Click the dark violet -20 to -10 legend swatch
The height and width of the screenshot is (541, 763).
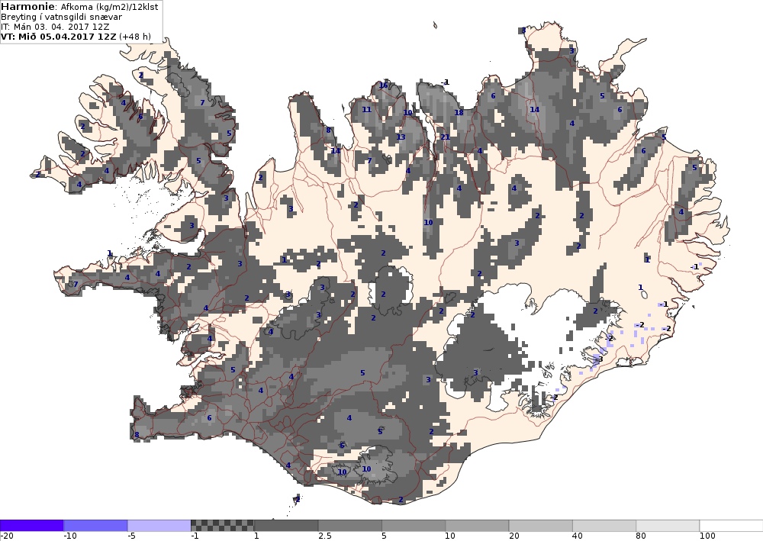coord(31,526)
